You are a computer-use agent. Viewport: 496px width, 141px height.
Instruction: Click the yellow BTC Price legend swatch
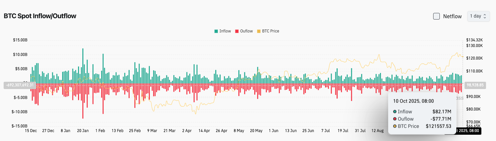click(x=259, y=31)
